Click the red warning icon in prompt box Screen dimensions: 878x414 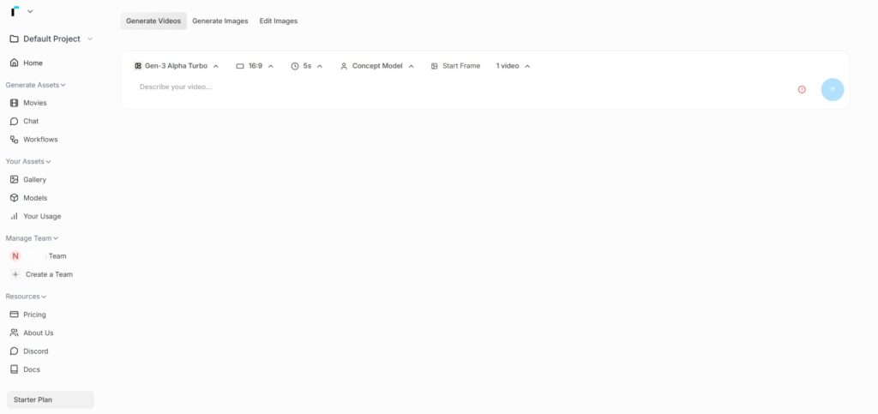click(x=802, y=89)
